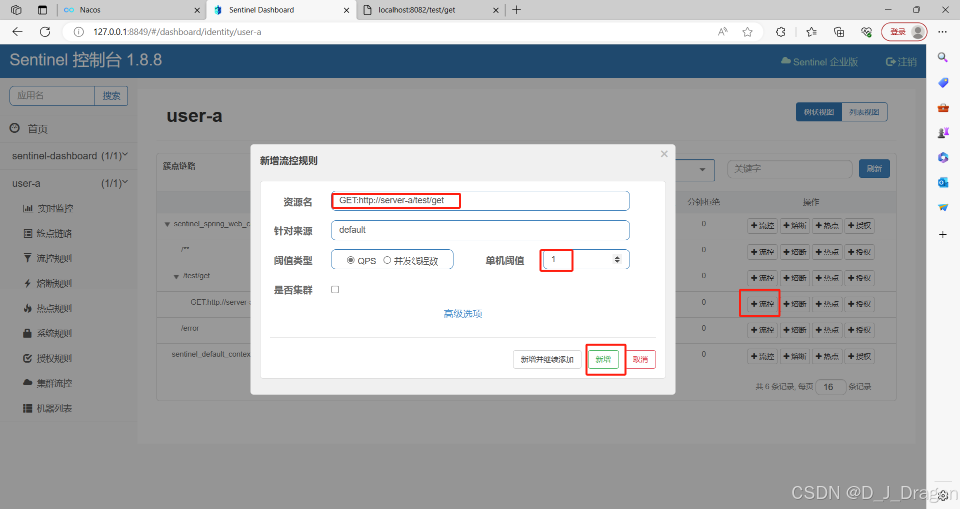Select the QPS radio button

coord(350,260)
